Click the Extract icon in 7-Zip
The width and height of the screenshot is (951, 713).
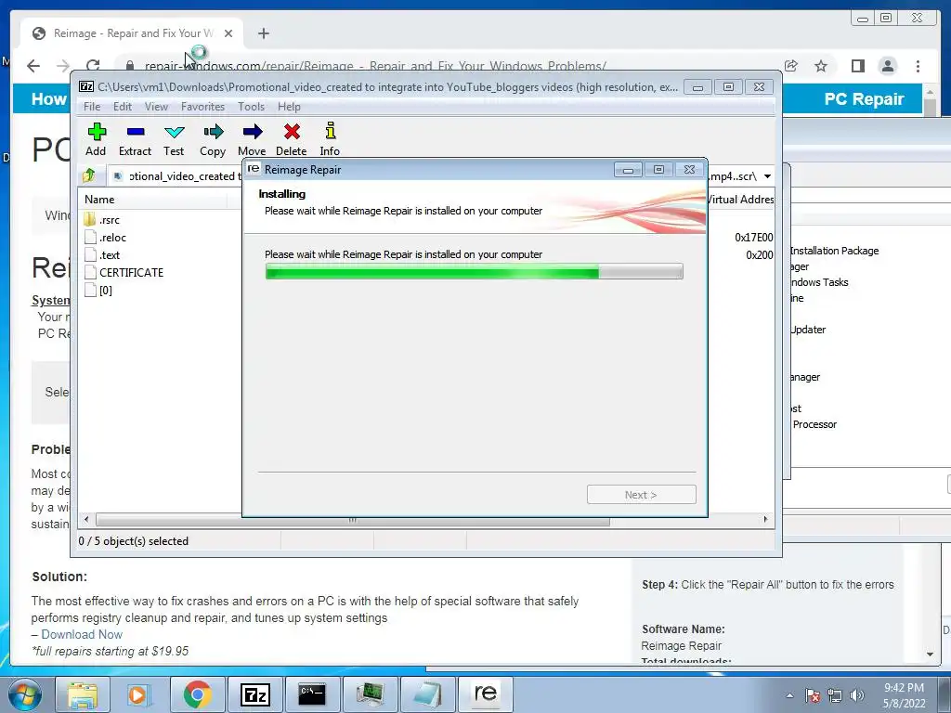coord(136,132)
